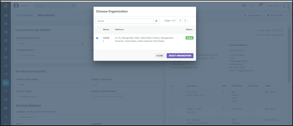Image resolution: width=293 pixels, height=126 pixels.
Task: Click the Close button in dialog
Action: (159, 56)
